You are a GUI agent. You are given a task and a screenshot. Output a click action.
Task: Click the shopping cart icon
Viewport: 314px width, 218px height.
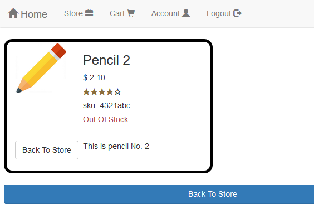(131, 13)
